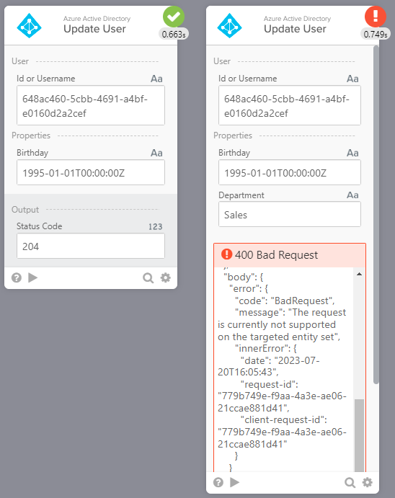This screenshot has height=498, width=395.
Task: Click the green success checkmark badge
Action: pos(174,17)
